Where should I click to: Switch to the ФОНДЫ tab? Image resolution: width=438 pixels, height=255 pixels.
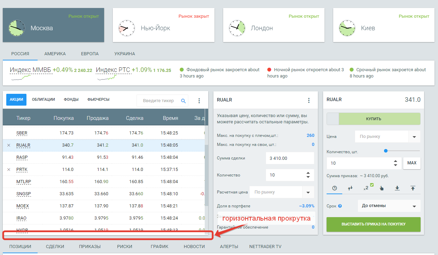[71, 99]
